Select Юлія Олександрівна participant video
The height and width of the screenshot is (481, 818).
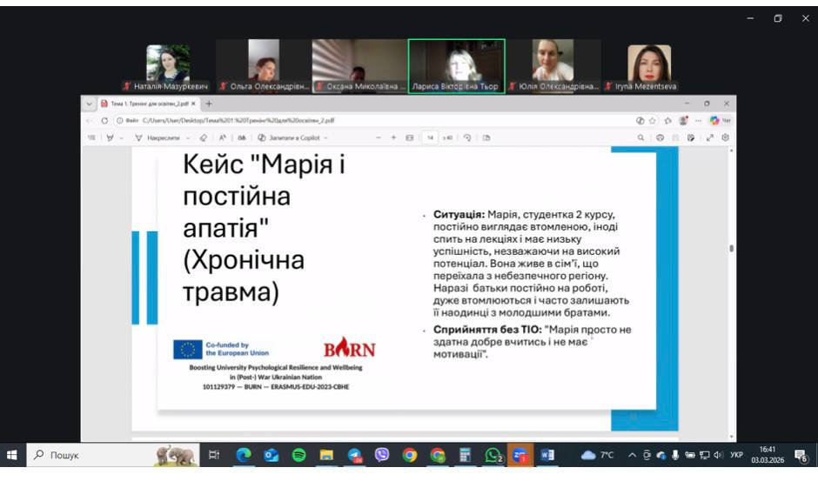[x=553, y=66]
